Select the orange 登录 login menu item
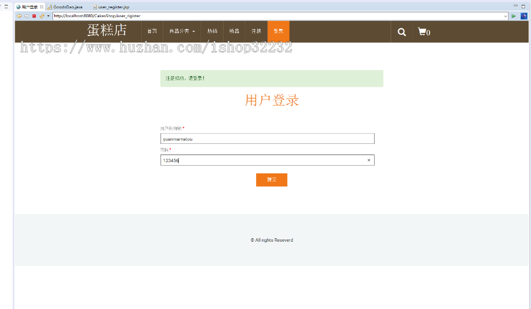The image size is (531, 309). (278, 31)
